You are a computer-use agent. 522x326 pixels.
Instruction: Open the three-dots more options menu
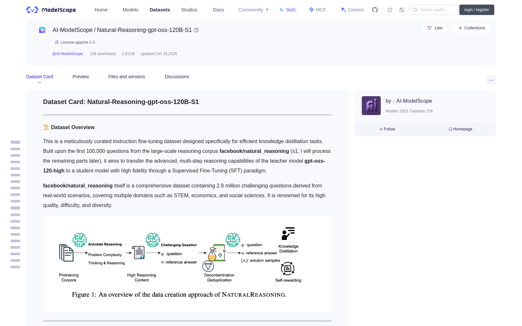[491, 80]
